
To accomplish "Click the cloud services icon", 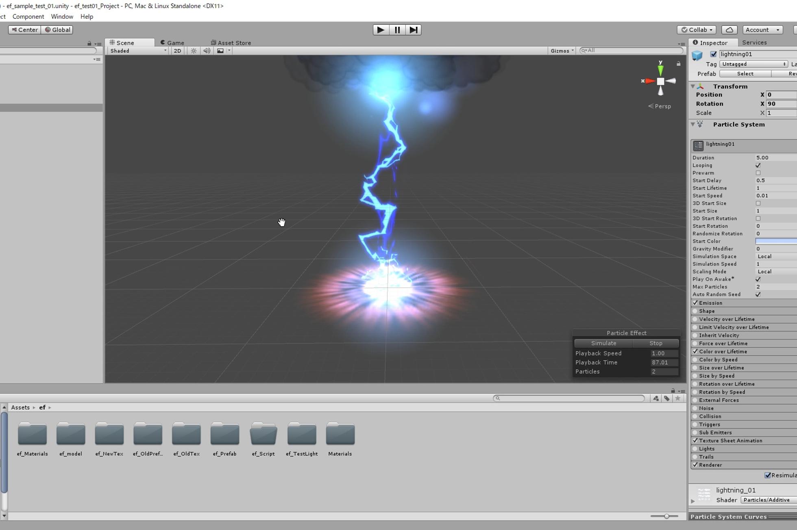I will [729, 30].
